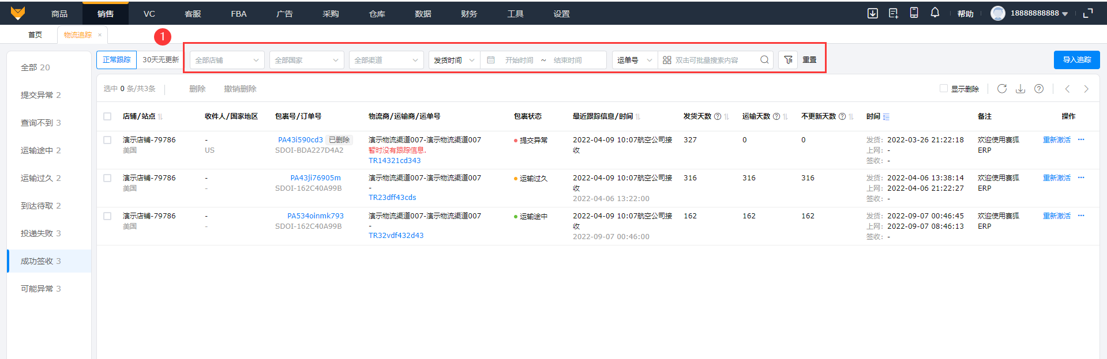Enable the 显示删除 checkbox
The image size is (1107, 359).
tap(944, 89)
